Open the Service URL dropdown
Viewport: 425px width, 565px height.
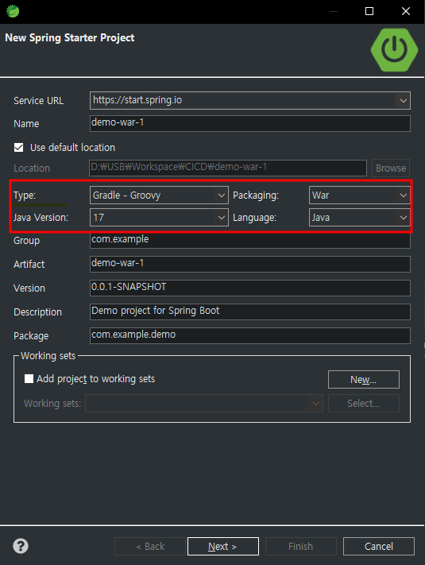[x=403, y=101]
